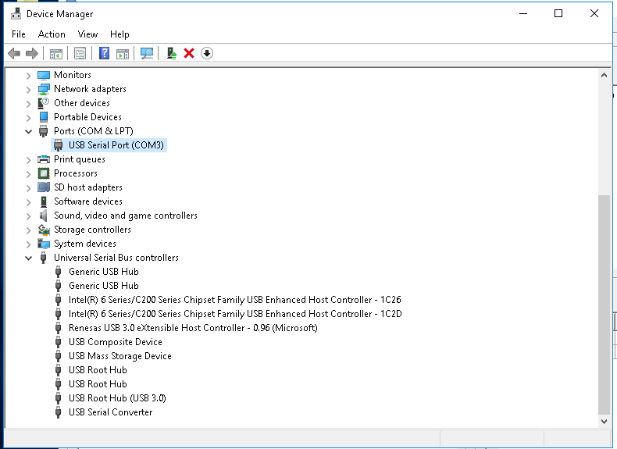The image size is (617, 449).
Task: Expand the Monitors node
Action: [x=28, y=75]
